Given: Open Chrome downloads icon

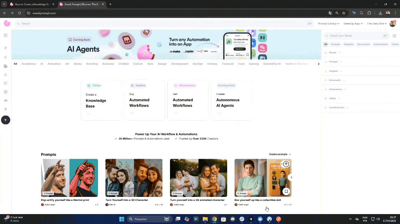Looking at the screenshot, I should point(380,13).
